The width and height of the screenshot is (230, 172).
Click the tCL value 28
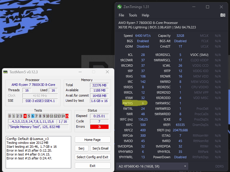pyautogui.click(x=143, y=55)
